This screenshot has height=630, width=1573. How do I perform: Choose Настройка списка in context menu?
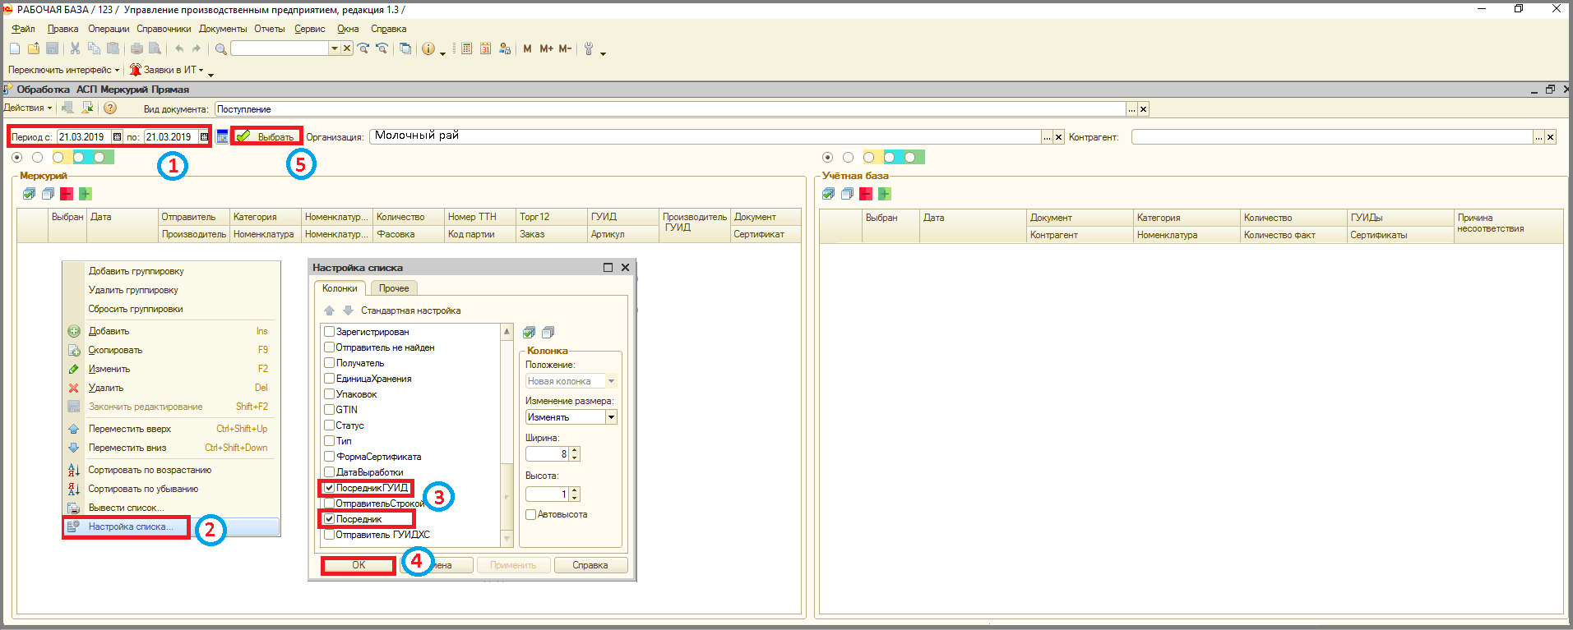point(131,527)
